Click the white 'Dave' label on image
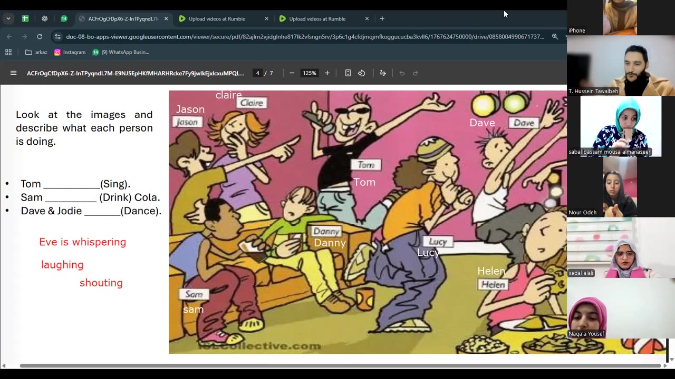The height and width of the screenshot is (379, 675). tap(483, 123)
